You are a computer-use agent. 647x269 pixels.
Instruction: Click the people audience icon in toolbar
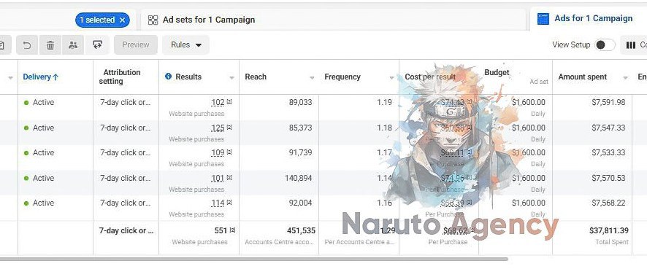tap(73, 45)
